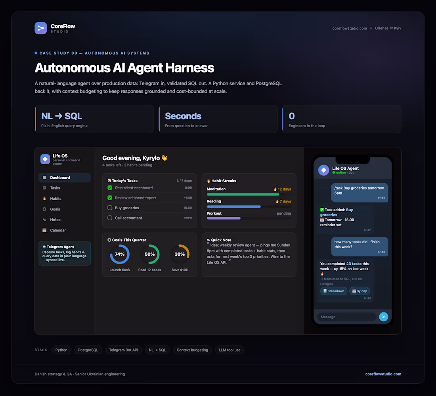Click the Reading blue progress bar

(233, 207)
